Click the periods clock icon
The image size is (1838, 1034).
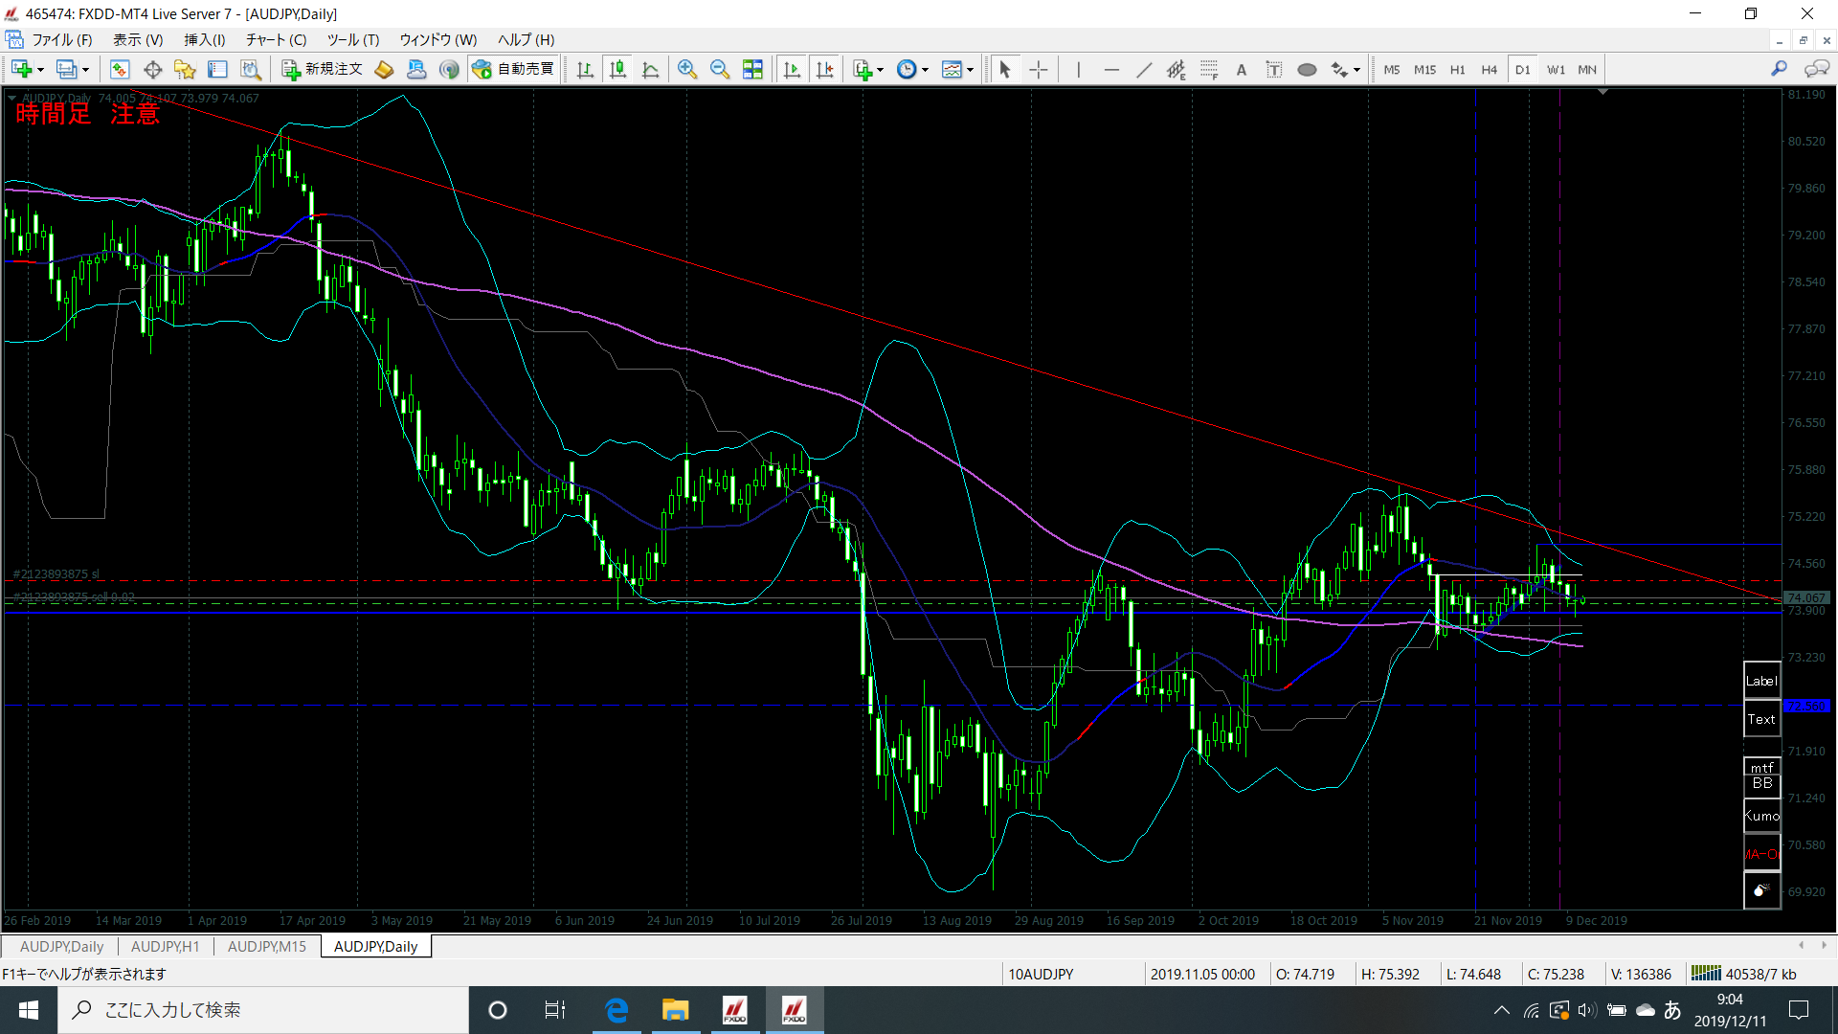pyautogui.click(x=907, y=69)
